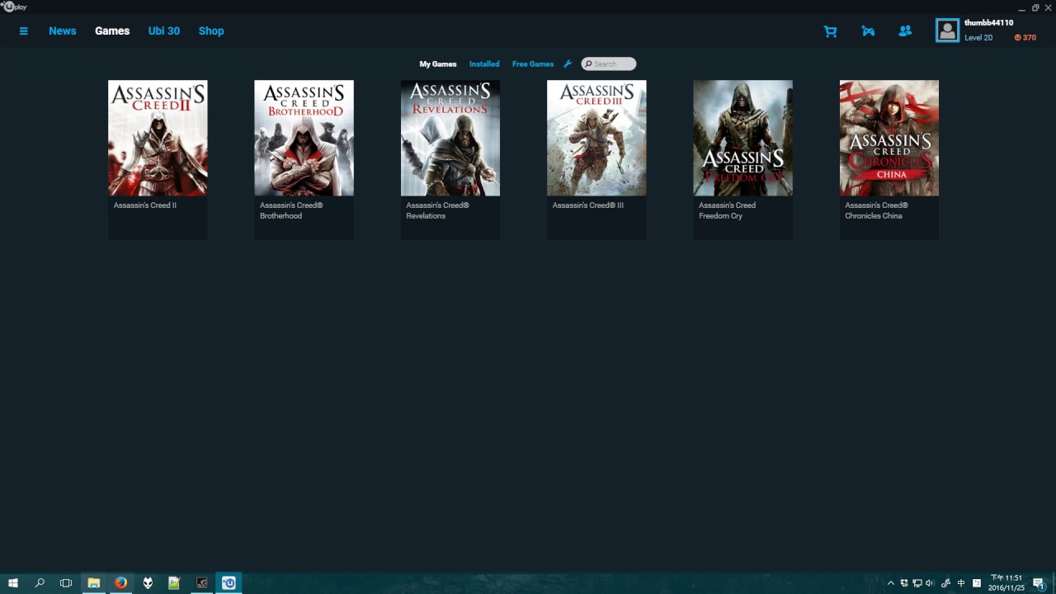Open the friends list icon
The width and height of the screenshot is (1056, 594).
(905, 31)
